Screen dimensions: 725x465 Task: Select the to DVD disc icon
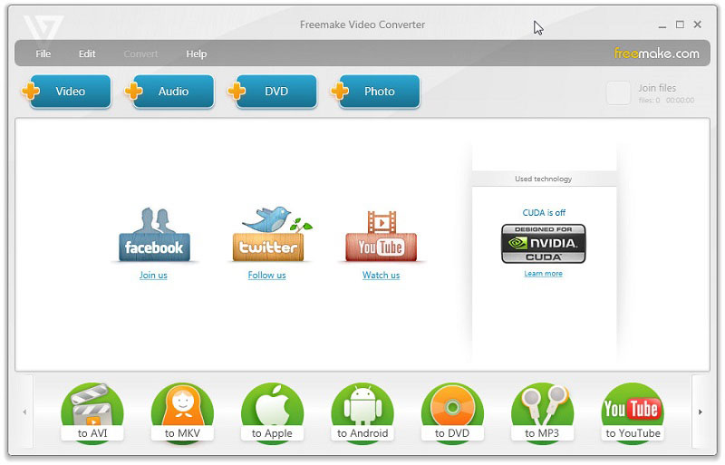(452, 412)
